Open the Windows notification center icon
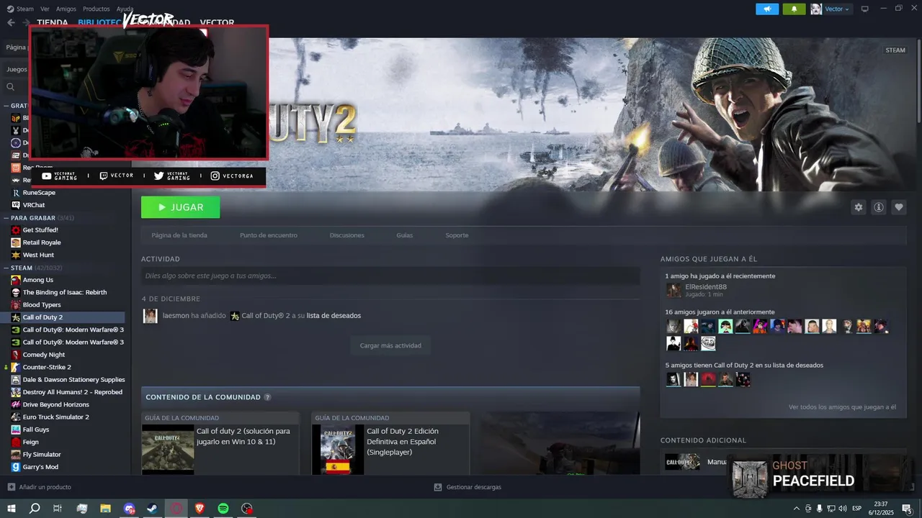This screenshot has height=518, width=922. point(907,509)
